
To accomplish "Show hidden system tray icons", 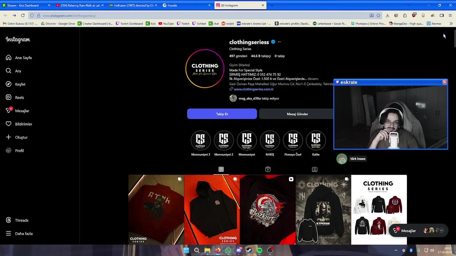I will click(x=395, y=250).
